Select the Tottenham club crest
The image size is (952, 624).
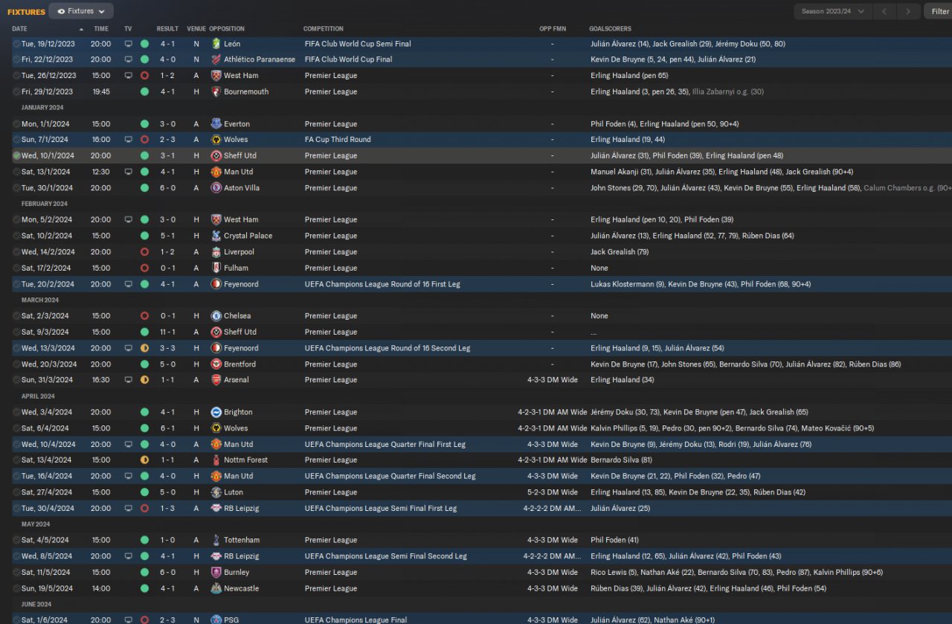(x=216, y=540)
